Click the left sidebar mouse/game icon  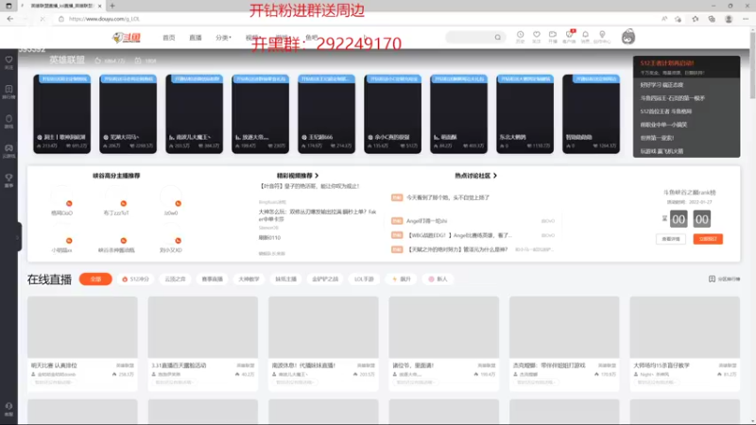[9, 121]
